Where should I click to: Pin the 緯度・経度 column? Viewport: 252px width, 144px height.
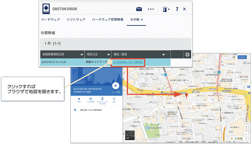click(x=163, y=55)
